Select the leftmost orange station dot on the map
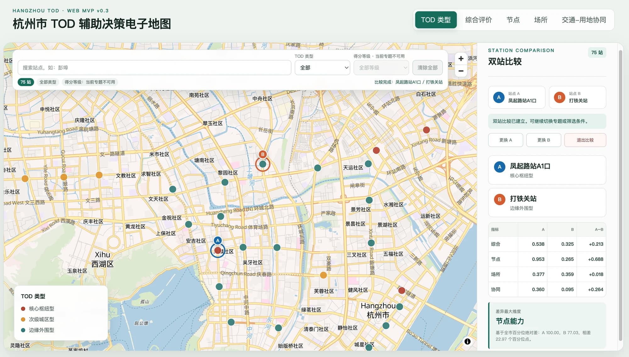The image size is (629, 357). [25, 179]
